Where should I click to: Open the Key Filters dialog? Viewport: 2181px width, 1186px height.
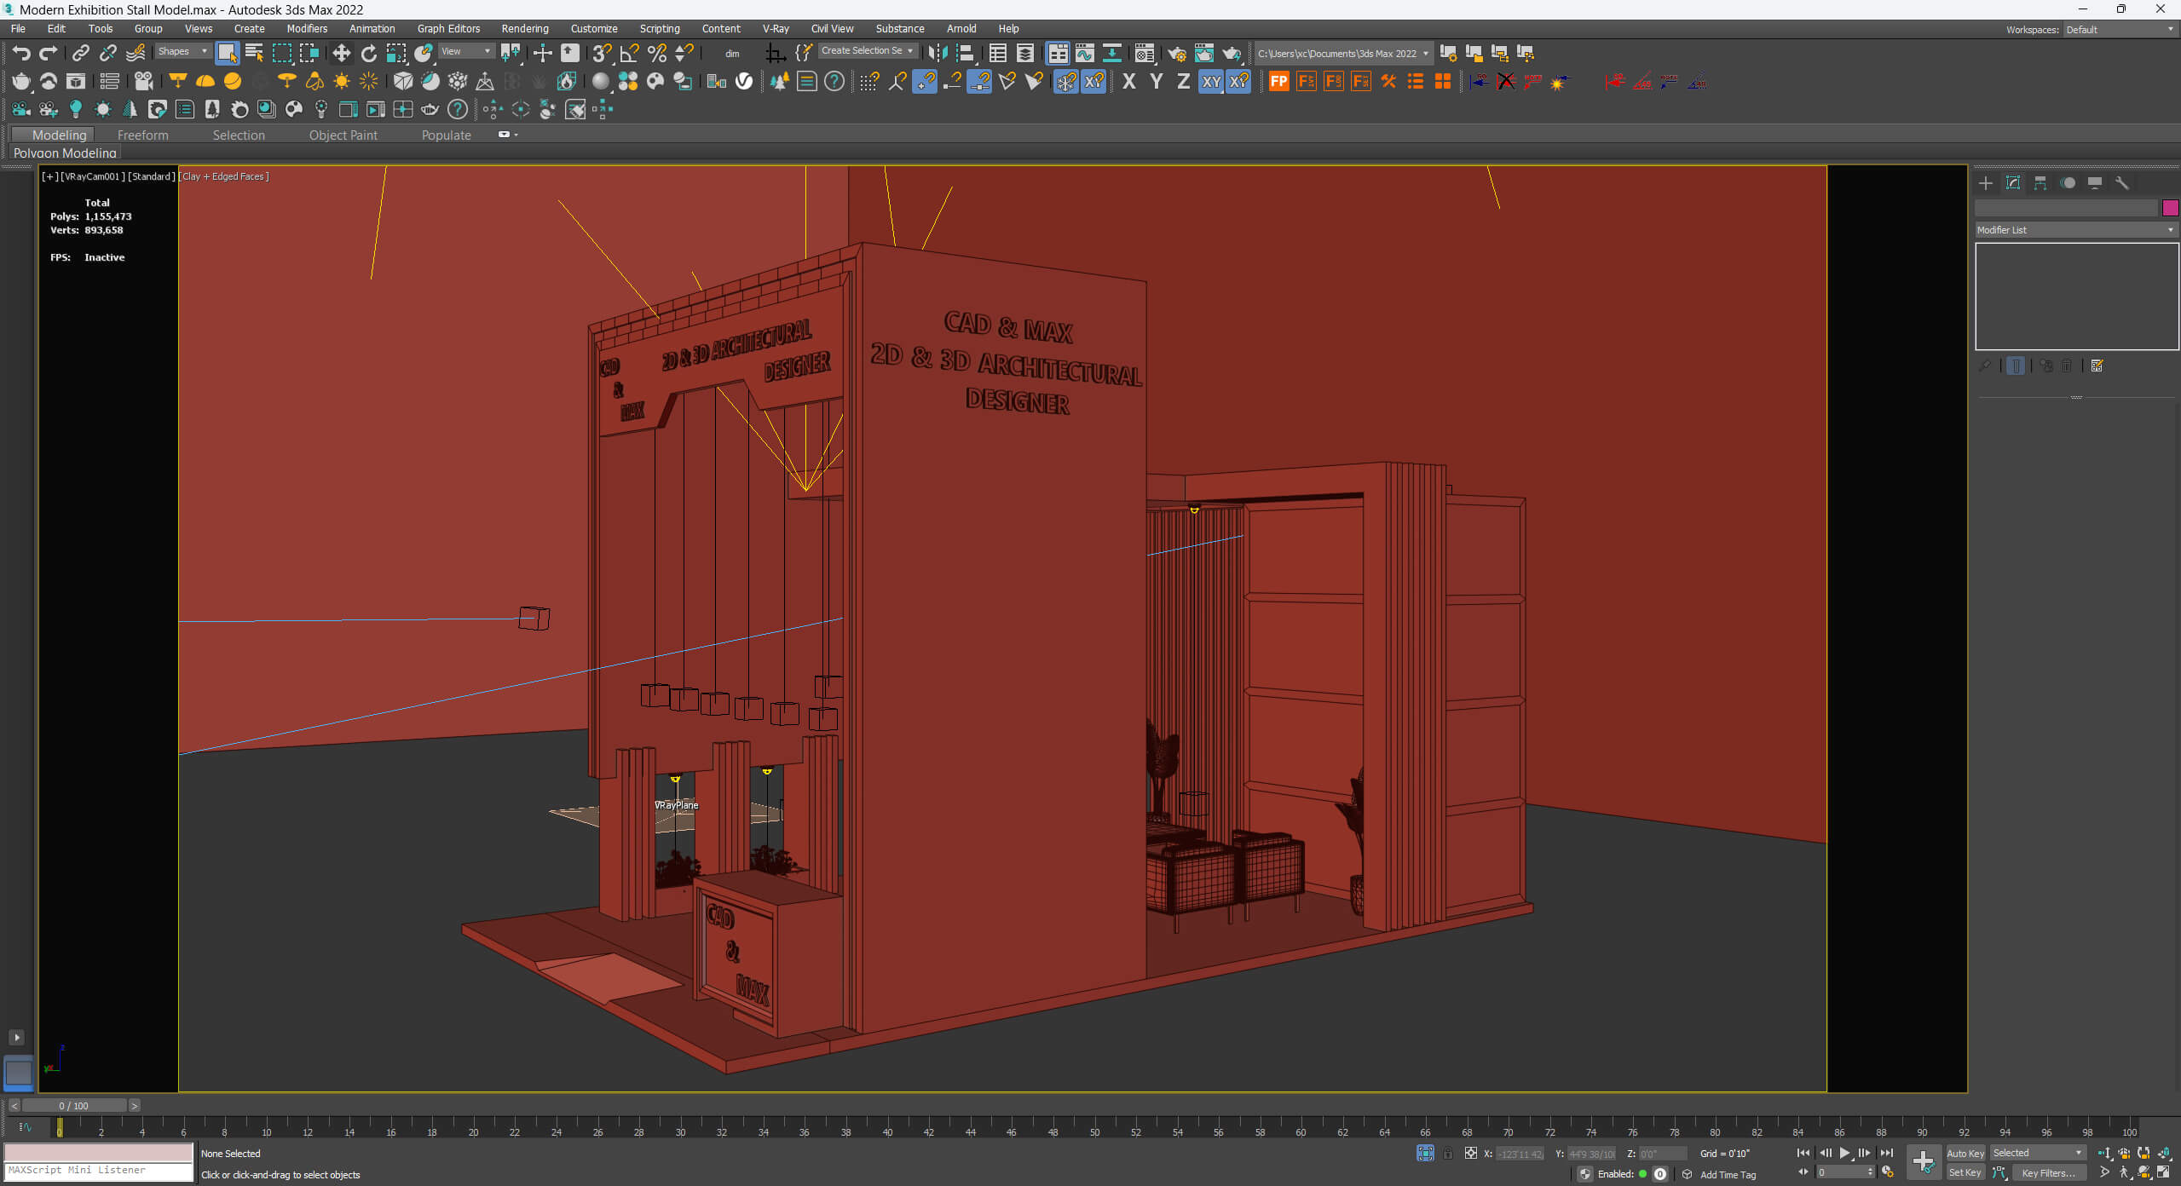[x=2048, y=1173]
